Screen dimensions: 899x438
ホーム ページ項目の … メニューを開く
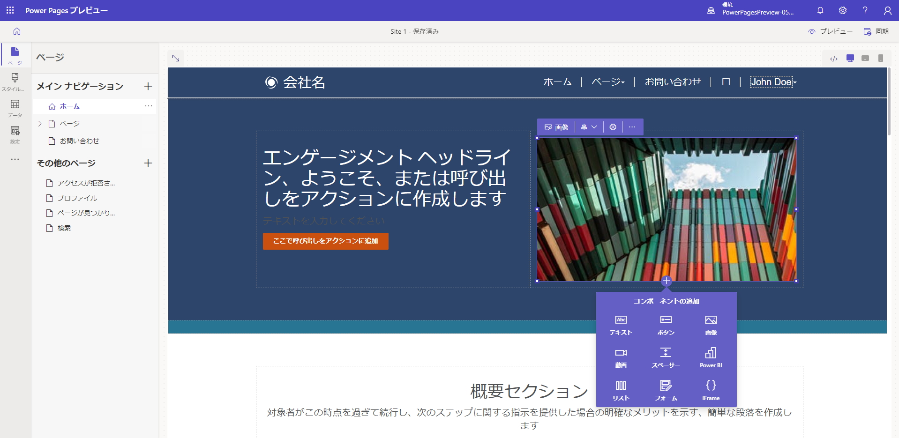coord(149,106)
